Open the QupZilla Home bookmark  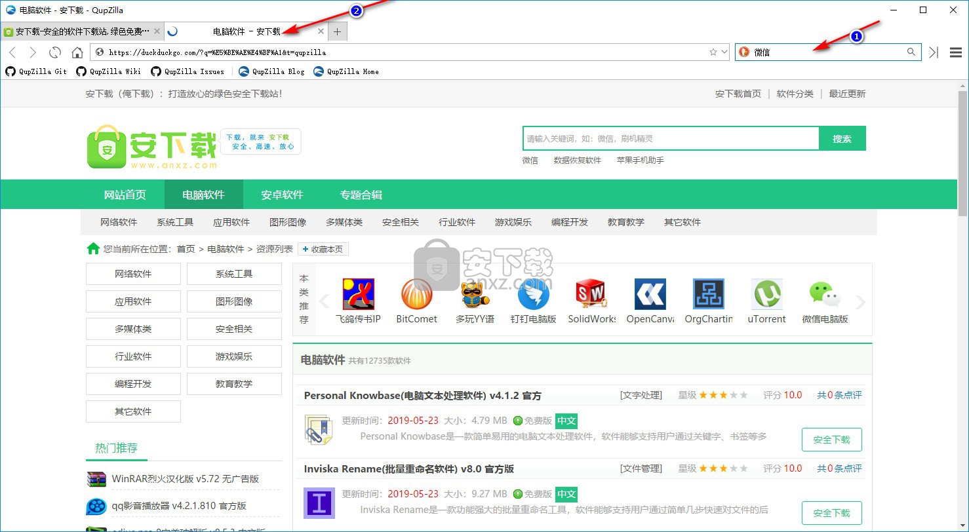pyautogui.click(x=346, y=71)
